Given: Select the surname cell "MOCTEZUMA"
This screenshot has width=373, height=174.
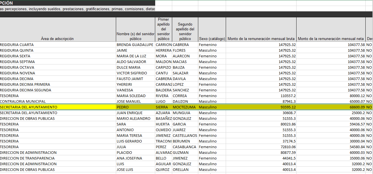Looking at the screenshot, I should [x=184, y=107].
